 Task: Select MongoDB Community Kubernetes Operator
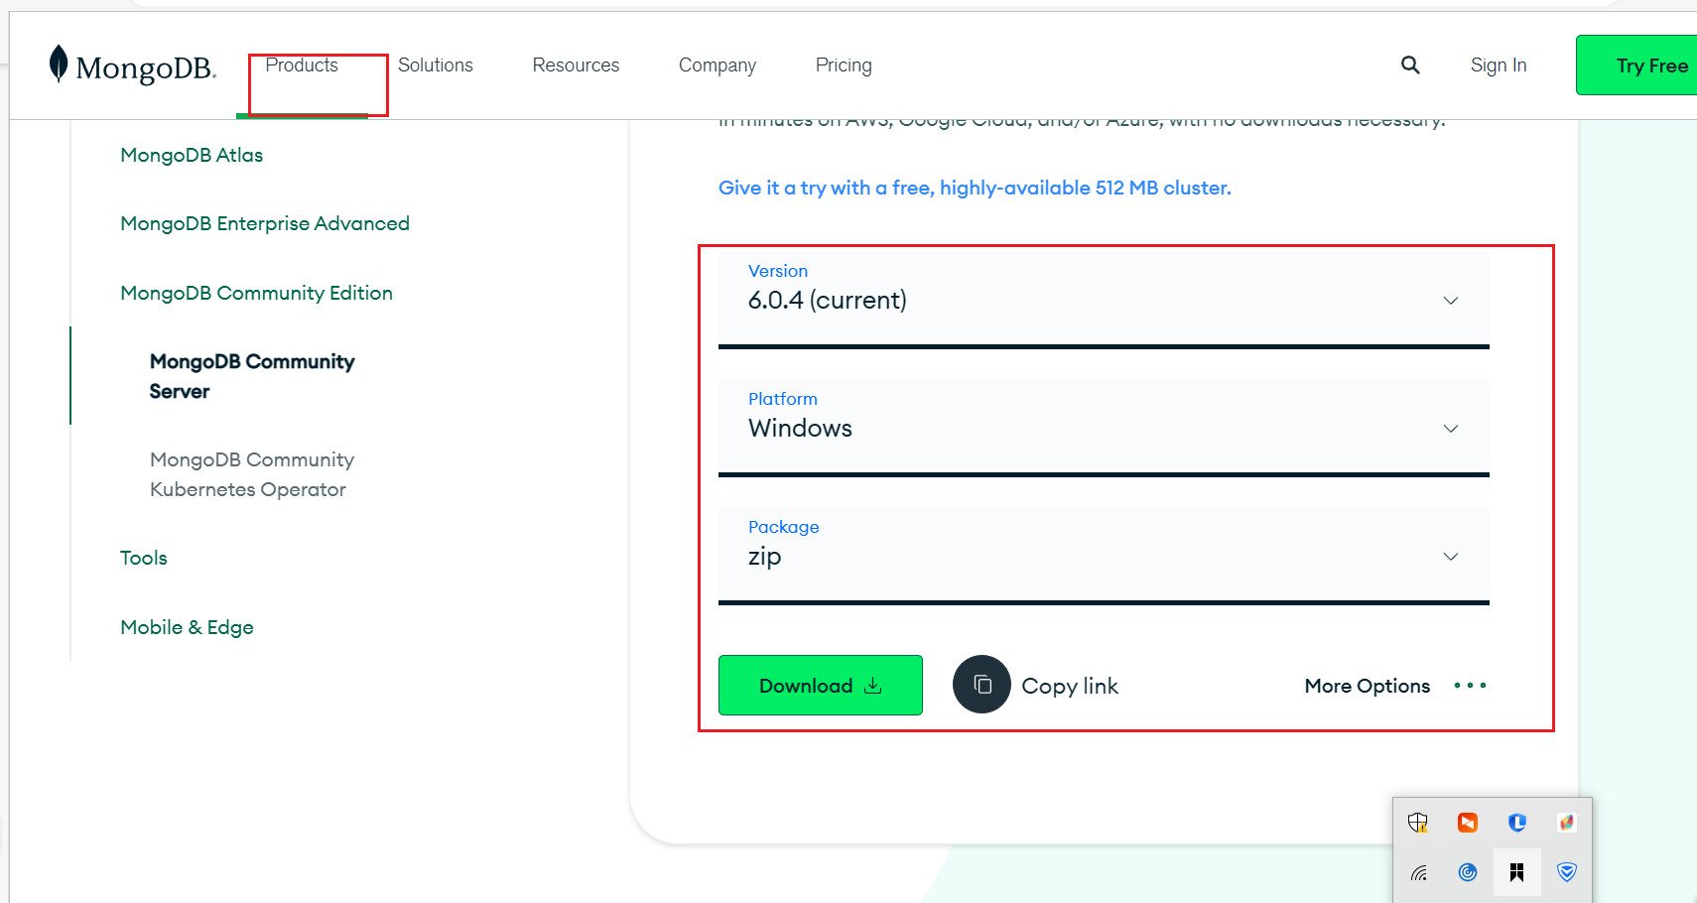tap(252, 474)
